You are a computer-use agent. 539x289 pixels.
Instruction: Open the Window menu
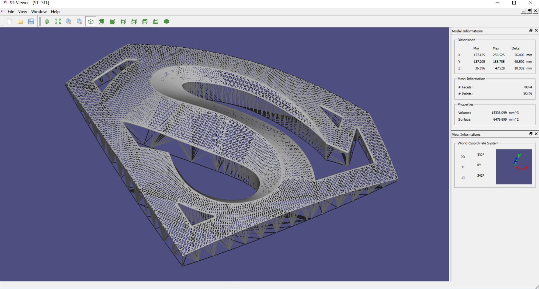click(39, 11)
